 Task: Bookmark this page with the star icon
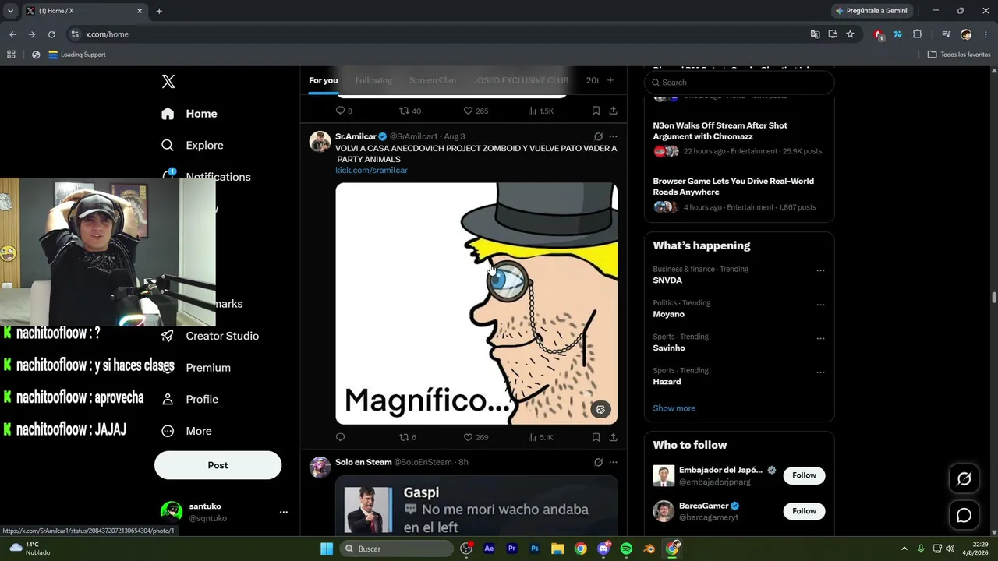(850, 34)
